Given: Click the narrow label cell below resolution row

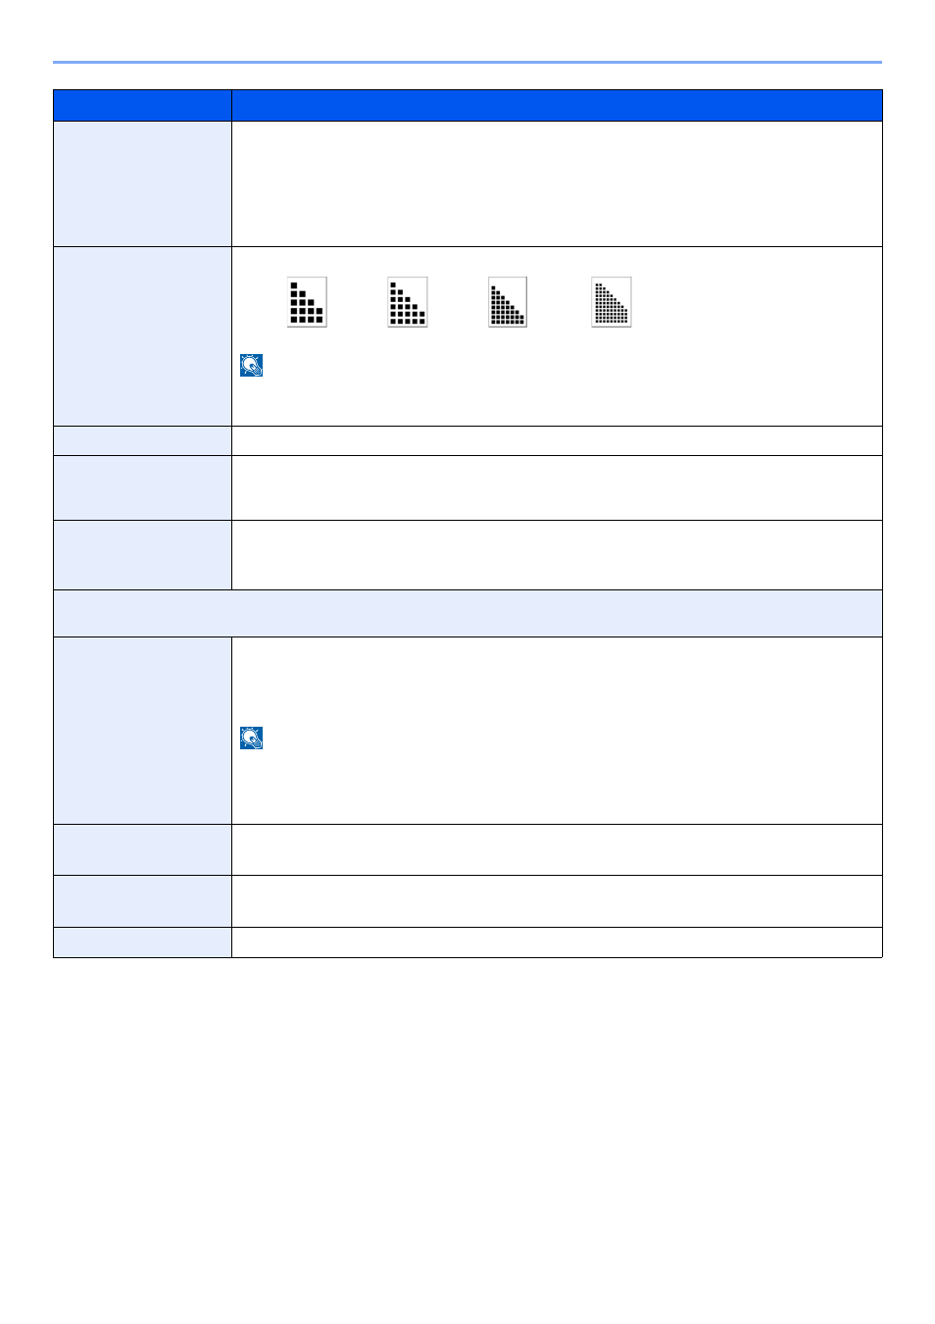Looking at the screenshot, I should [142, 441].
